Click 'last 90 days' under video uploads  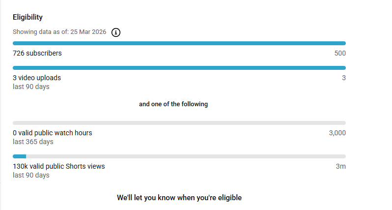[x=31, y=87]
